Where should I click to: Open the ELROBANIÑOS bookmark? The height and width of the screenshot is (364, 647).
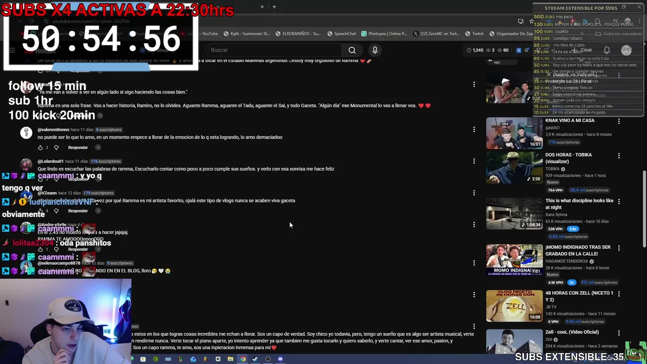tap(298, 34)
